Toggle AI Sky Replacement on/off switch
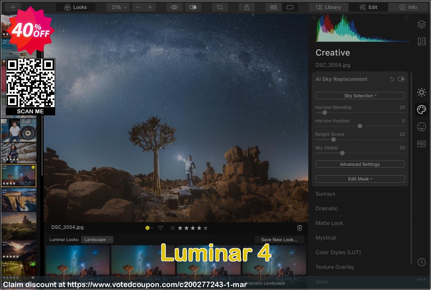 point(401,79)
